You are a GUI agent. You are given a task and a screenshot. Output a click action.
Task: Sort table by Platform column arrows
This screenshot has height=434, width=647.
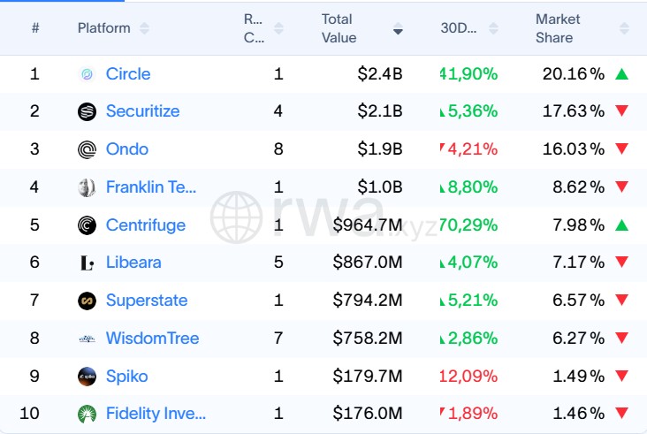click(144, 28)
